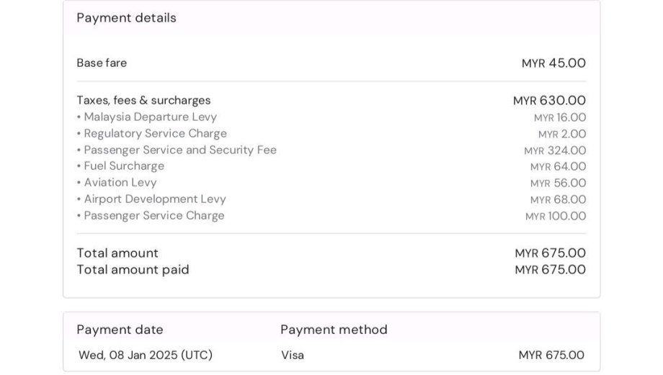Select the Taxes, fees & surcharges label
The image size is (663, 375).
coord(143,100)
